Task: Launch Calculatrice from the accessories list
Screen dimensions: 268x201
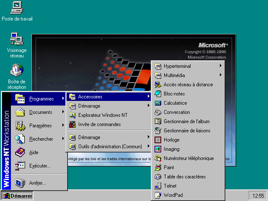Action: (175, 103)
